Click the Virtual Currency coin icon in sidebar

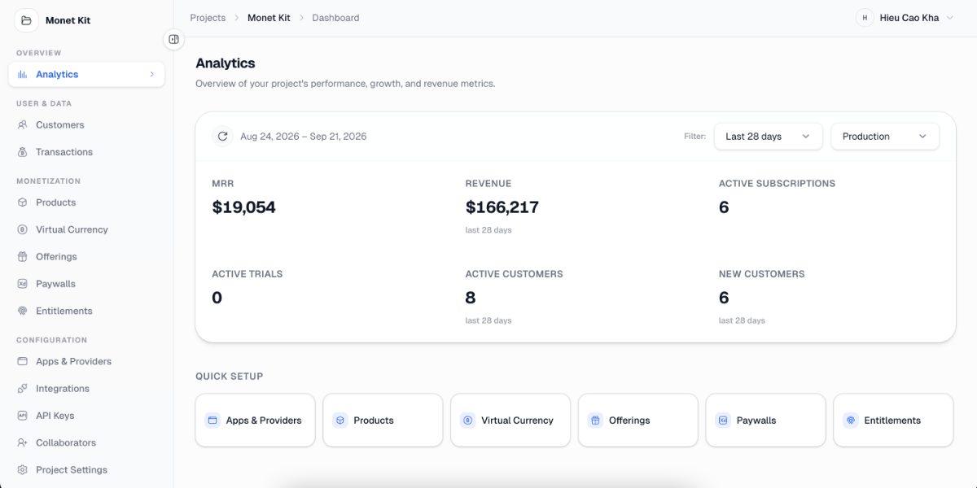[x=23, y=229]
